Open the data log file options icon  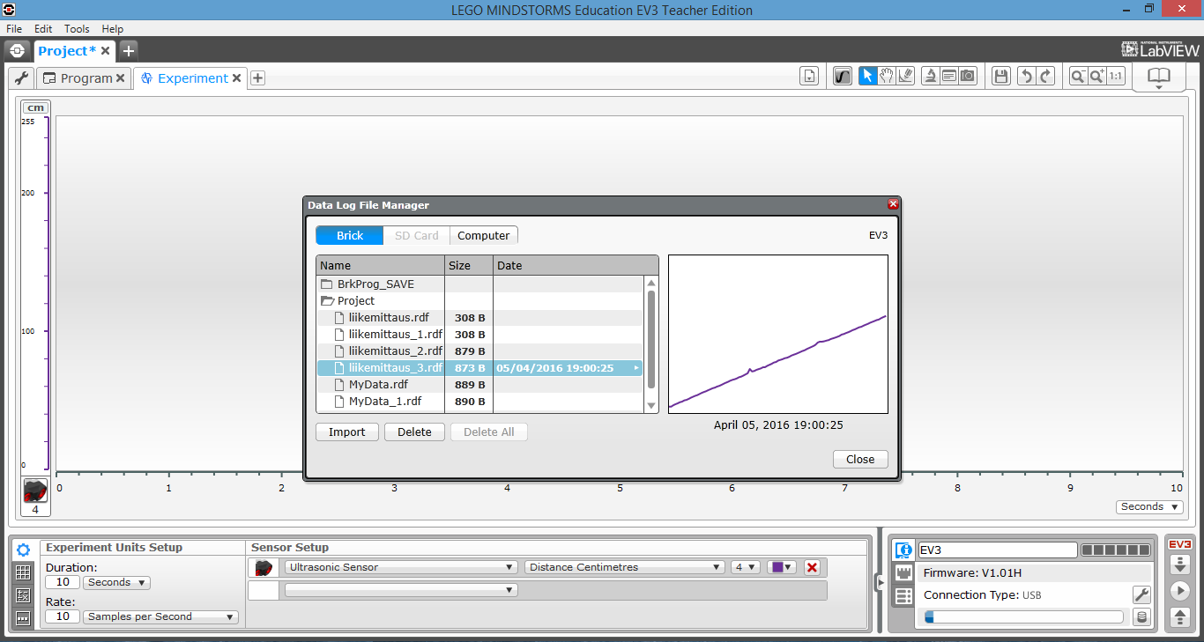pyautogui.click(x=809, y=77)
